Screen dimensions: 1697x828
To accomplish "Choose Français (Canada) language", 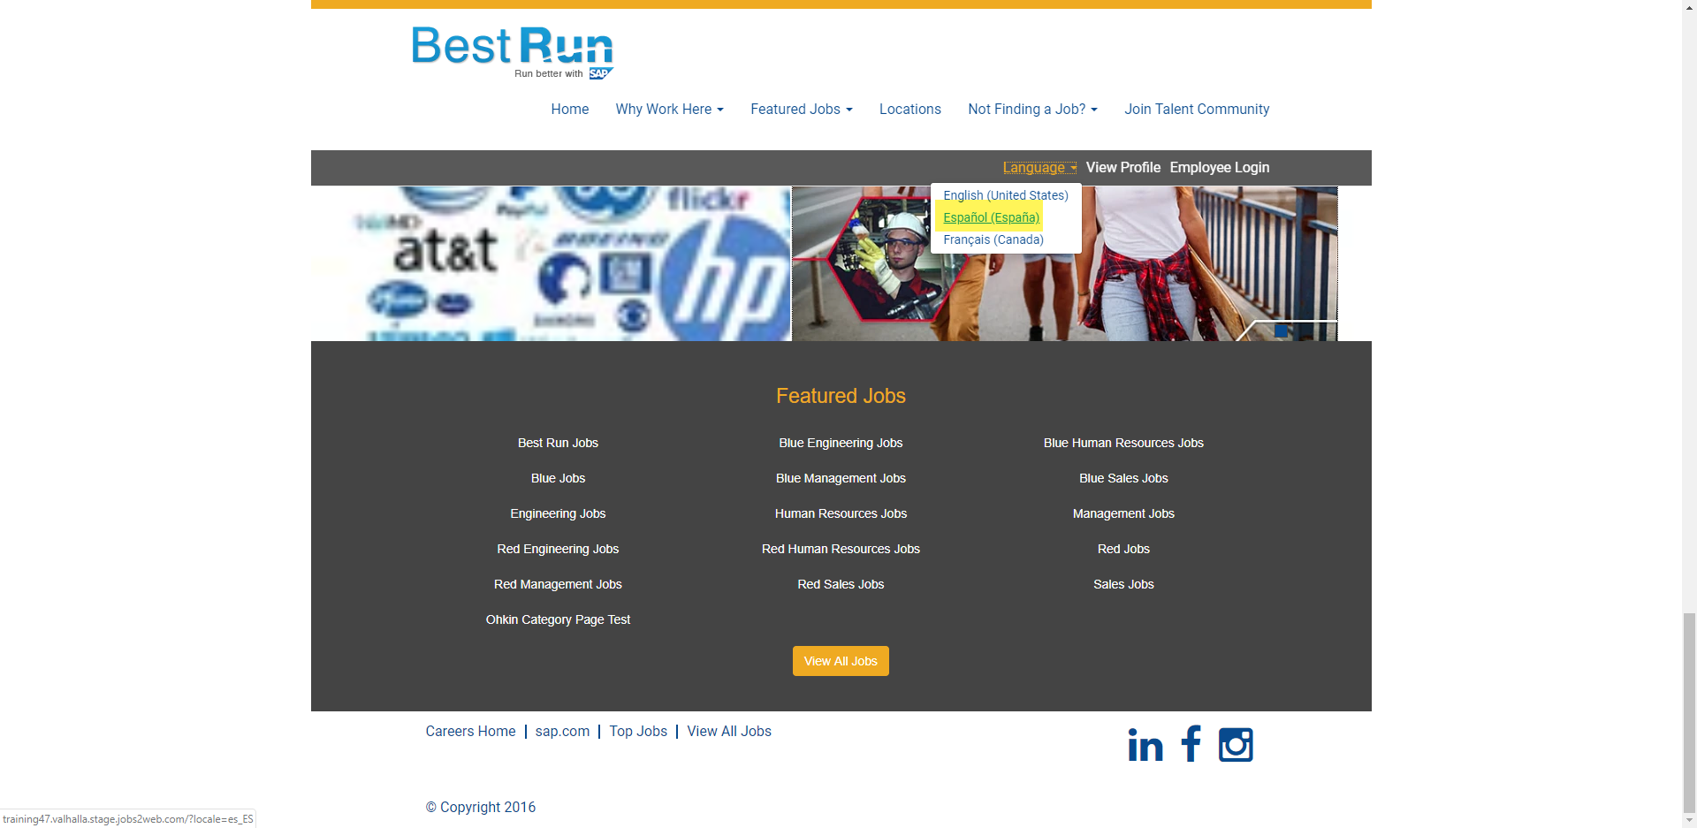I will click(x=993, y=239).
